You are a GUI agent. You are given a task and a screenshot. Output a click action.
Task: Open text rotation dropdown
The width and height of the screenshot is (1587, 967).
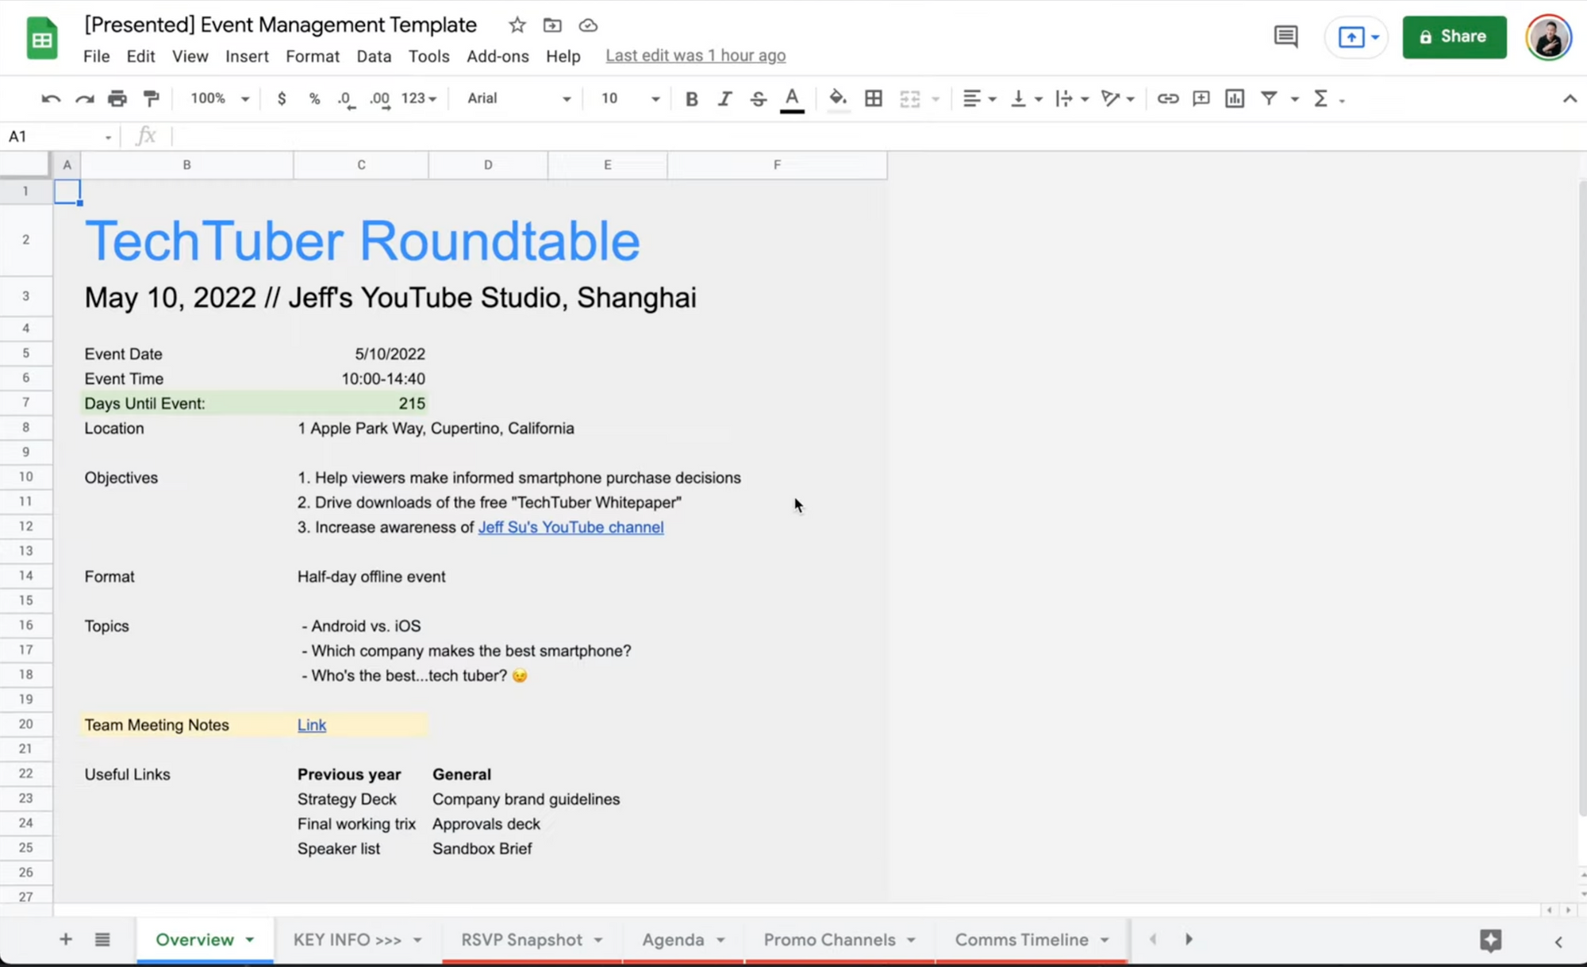[1118, 98]
